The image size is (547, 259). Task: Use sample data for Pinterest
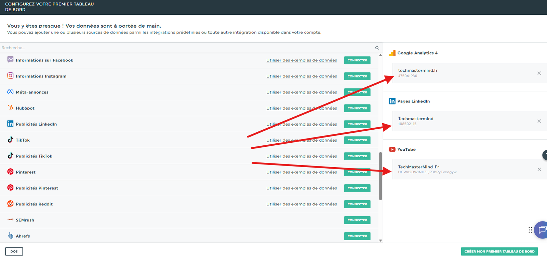[x=302, y=172]
